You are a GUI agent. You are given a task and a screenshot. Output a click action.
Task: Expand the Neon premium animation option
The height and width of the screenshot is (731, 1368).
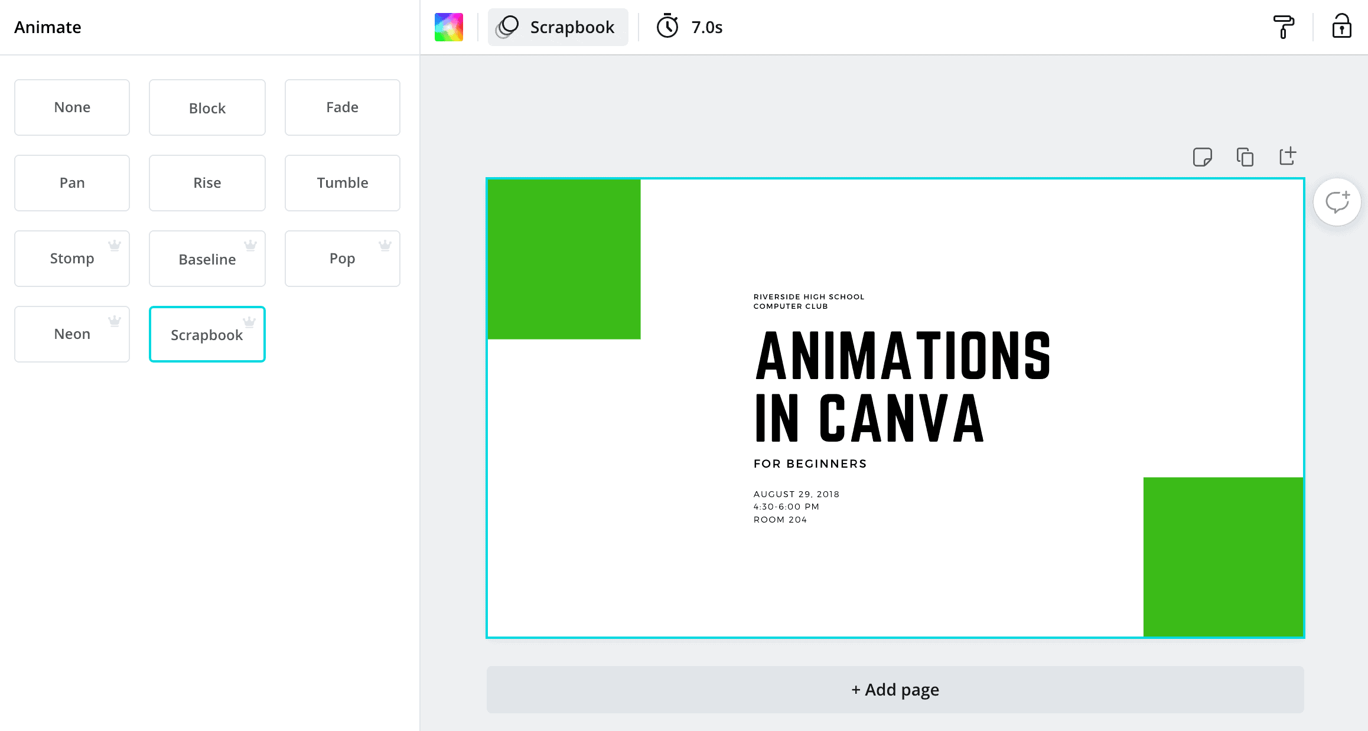point(71,335)
